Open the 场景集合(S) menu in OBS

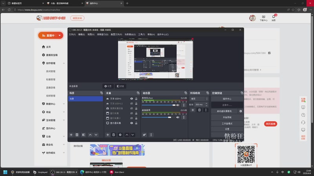click(x=130, y=34)
